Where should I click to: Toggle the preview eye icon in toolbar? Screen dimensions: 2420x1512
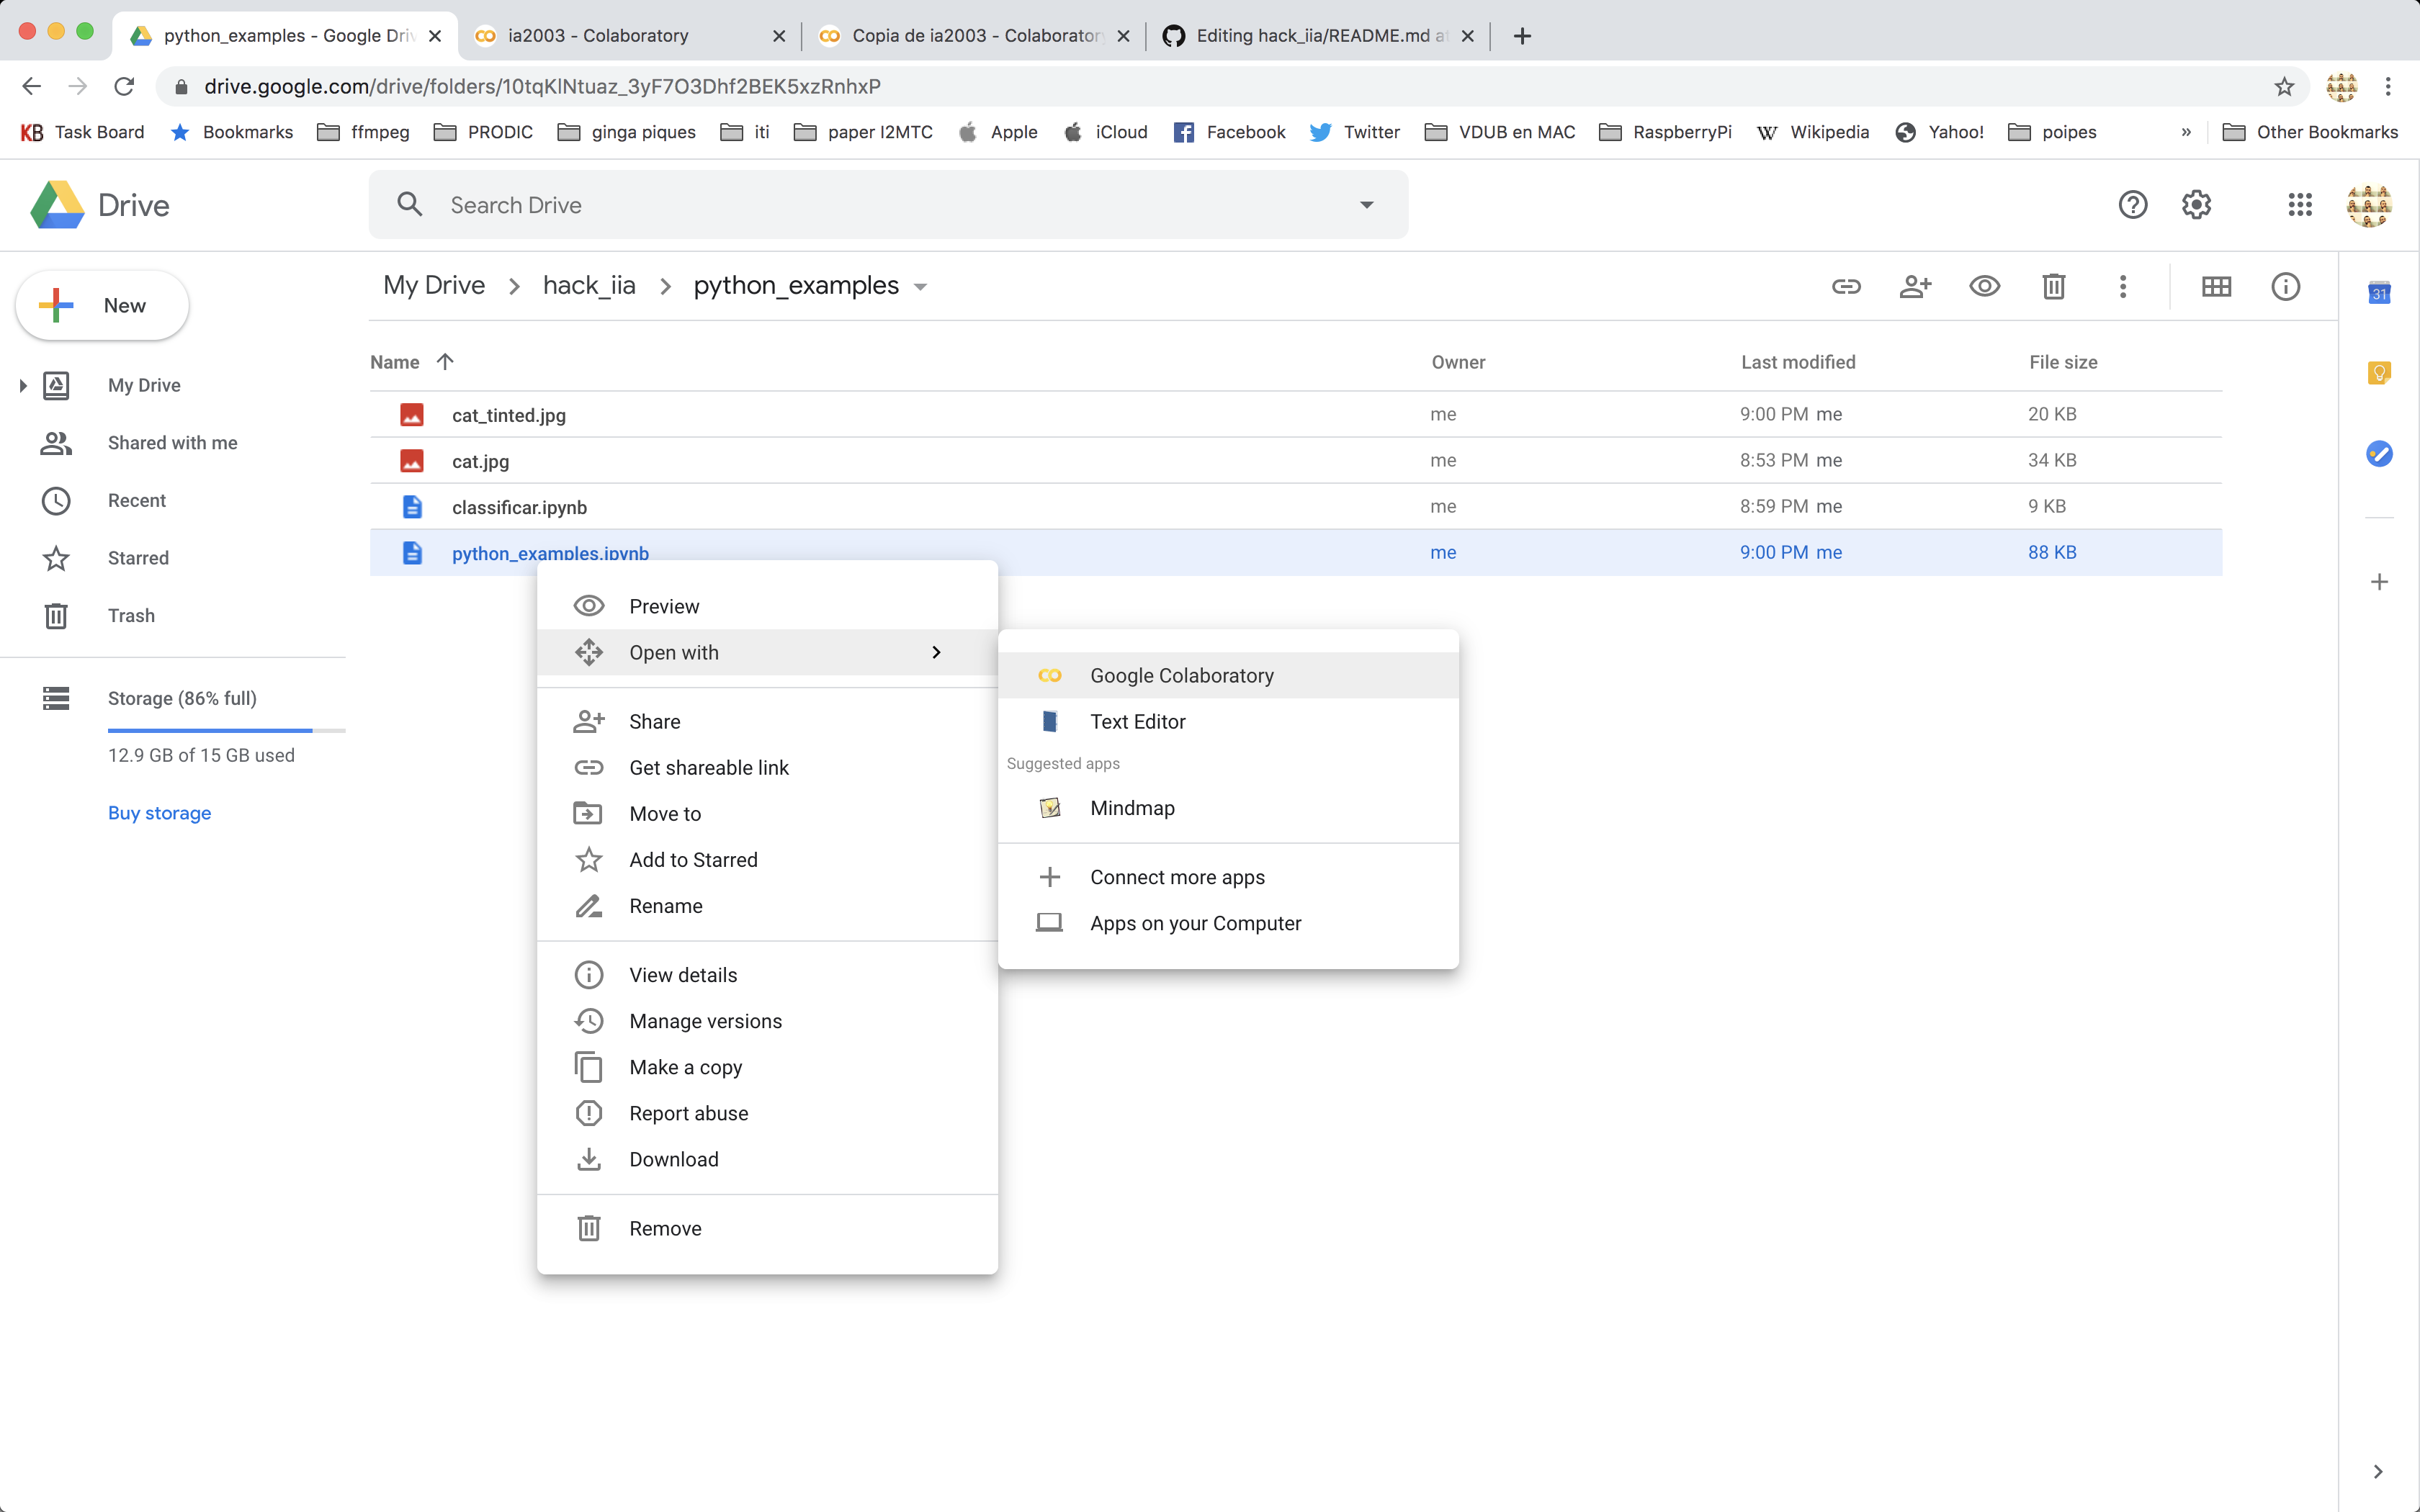[x=1984, y=287]
